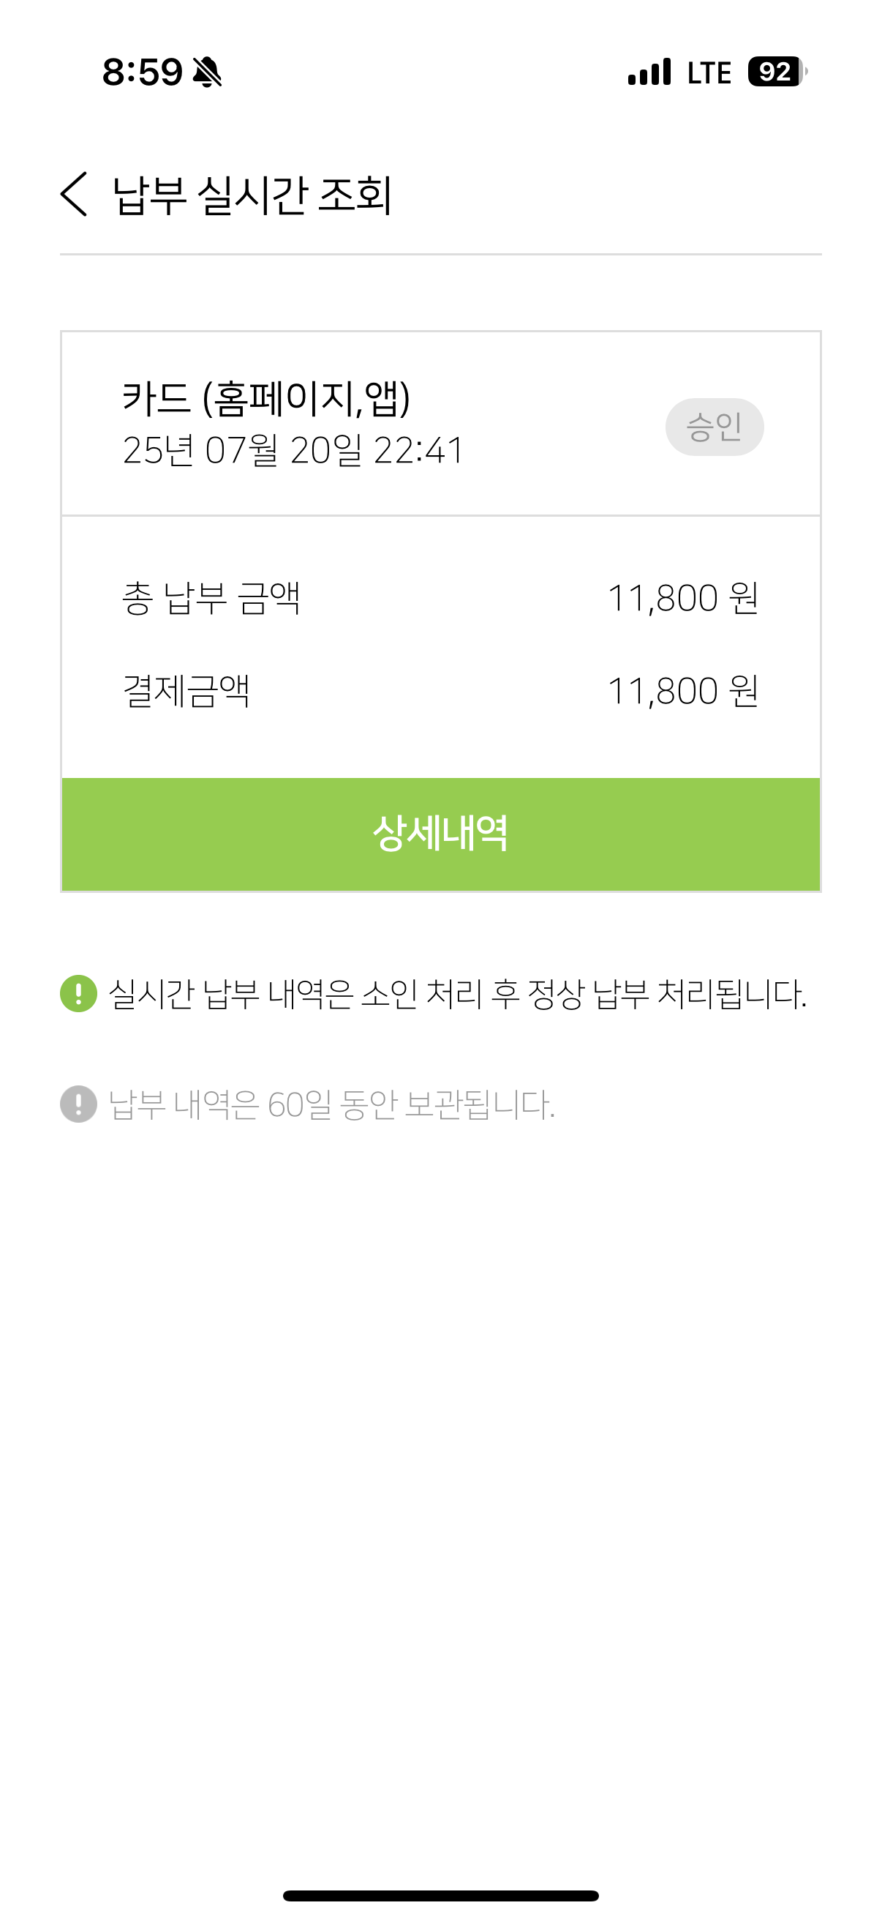Tap the cellular signal bars icon
882x1919 pixels.
tap(649, 72)
